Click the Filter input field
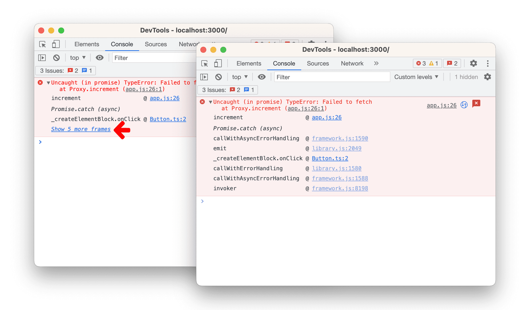This screenshot has width=530, height=310. coord(331,77)
